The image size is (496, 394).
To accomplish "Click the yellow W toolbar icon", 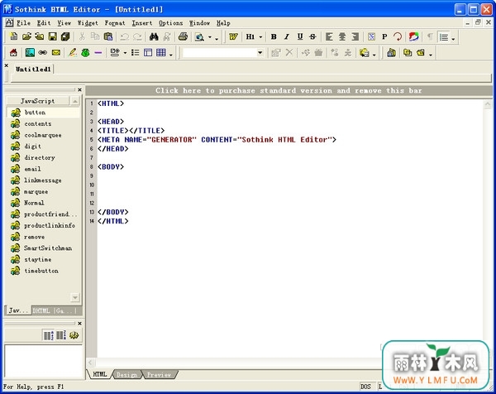I will 233,36.
